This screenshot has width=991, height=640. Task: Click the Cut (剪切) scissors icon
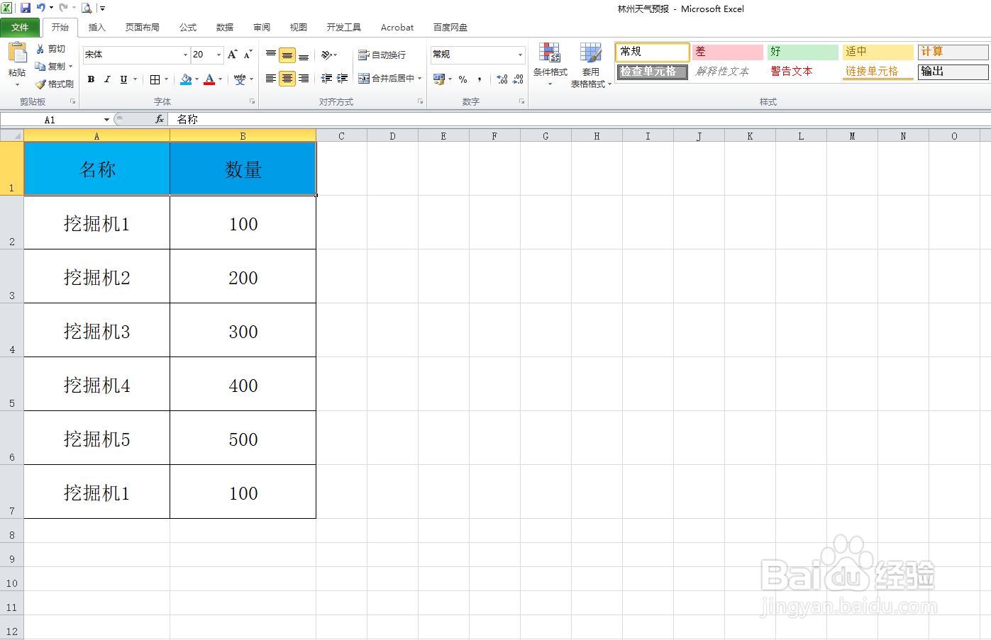(x=40, y=48)
